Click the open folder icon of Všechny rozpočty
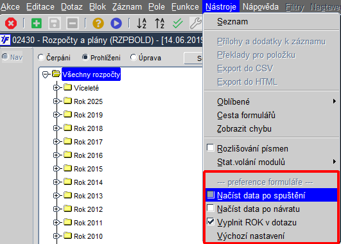The image size is (341, 244). click(56, 74)
